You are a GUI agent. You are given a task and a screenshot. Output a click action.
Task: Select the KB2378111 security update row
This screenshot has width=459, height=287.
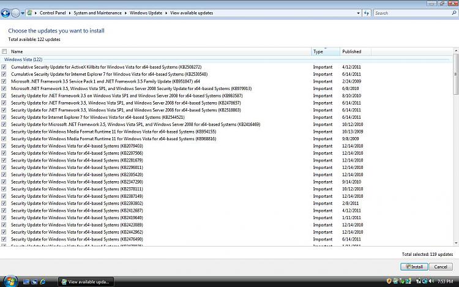pos(225,189)
